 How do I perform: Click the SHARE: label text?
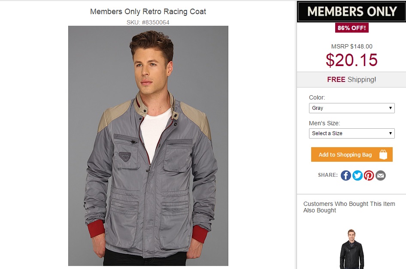tap(328, 175)
